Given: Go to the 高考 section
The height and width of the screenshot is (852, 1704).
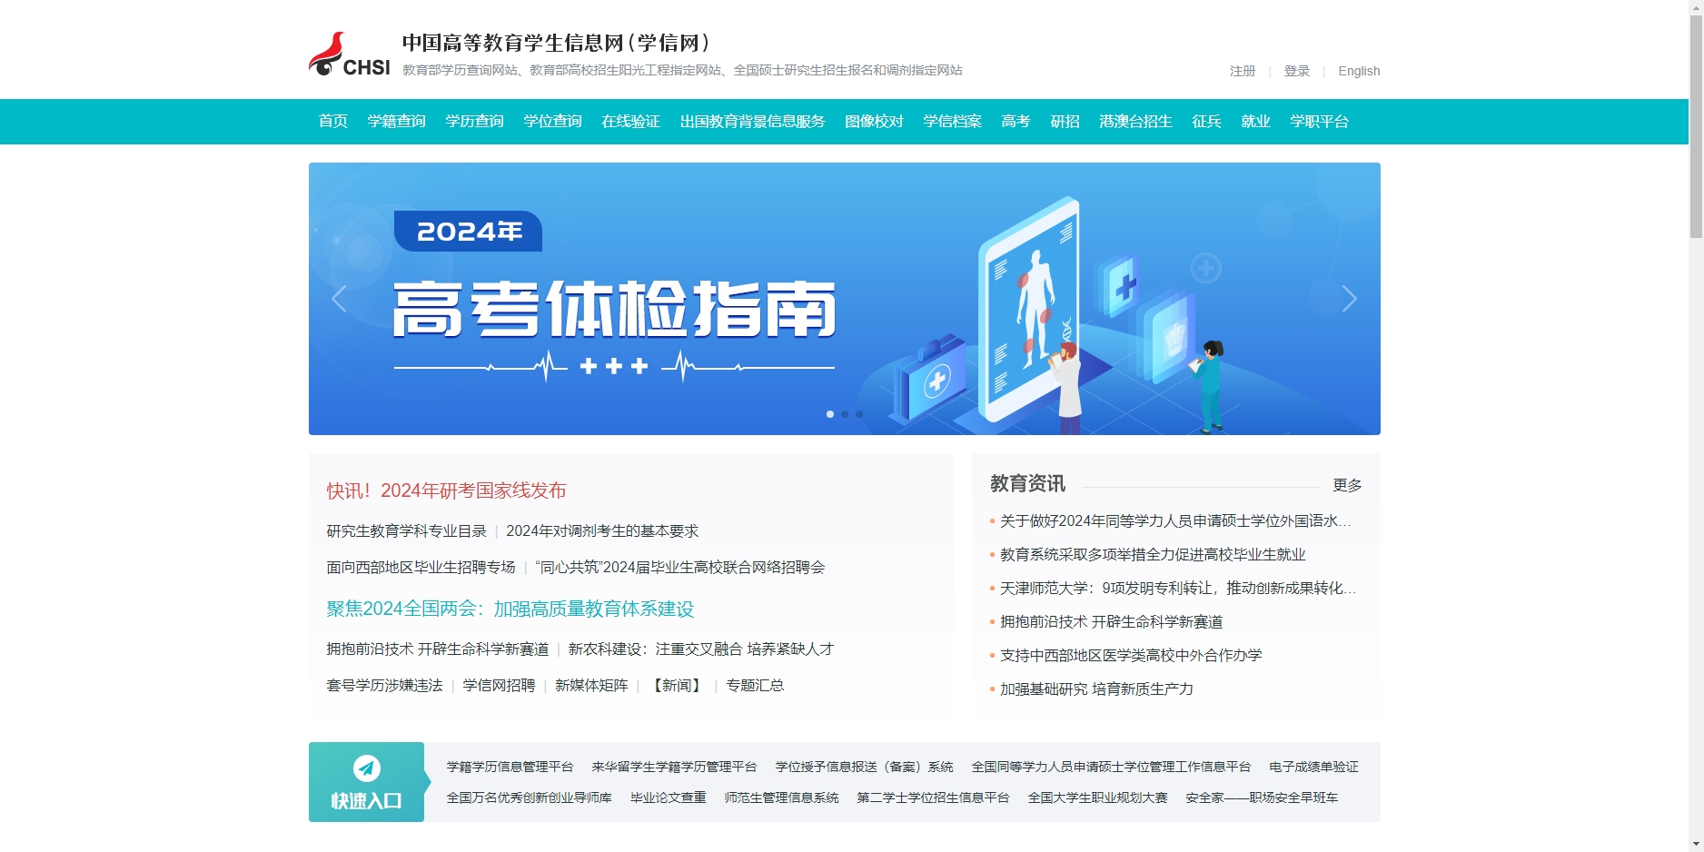Looking at the screenshot, I should point(1015,121).
